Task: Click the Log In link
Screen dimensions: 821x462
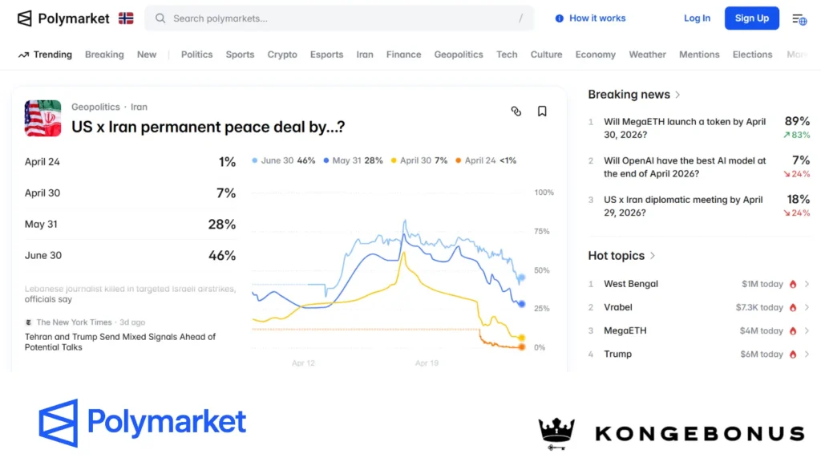Action: (697, 18)
